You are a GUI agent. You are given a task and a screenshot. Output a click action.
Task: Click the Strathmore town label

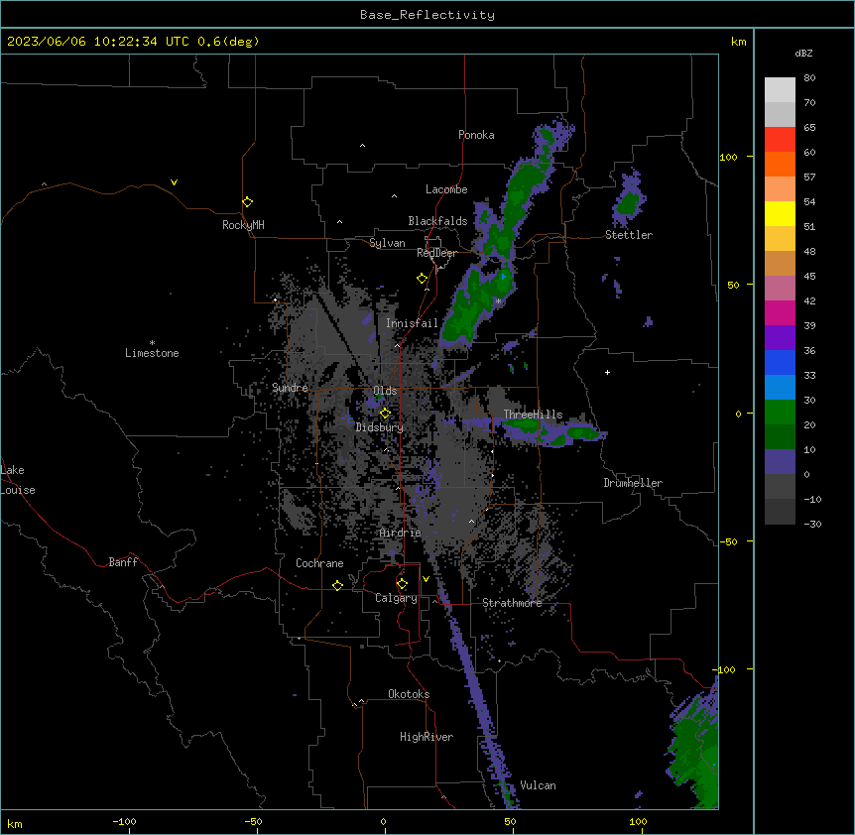click(512, 603)
